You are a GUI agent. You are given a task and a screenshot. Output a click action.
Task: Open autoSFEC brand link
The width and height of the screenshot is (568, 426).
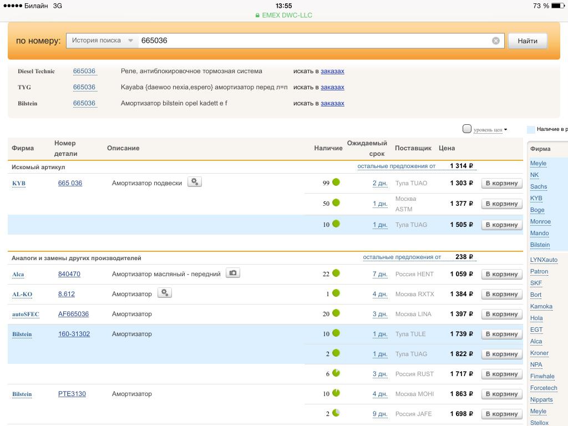26,314
